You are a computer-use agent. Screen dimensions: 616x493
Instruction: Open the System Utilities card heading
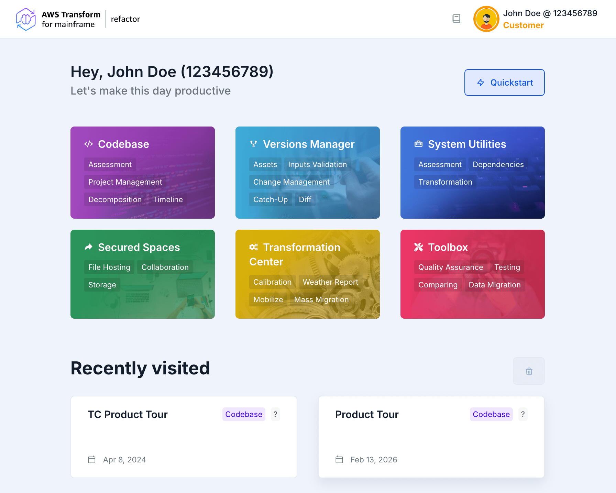tap(467, 144)
